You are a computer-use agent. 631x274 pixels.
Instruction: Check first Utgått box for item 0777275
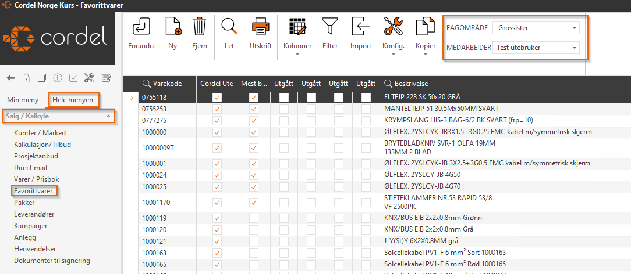click(284, 120)
